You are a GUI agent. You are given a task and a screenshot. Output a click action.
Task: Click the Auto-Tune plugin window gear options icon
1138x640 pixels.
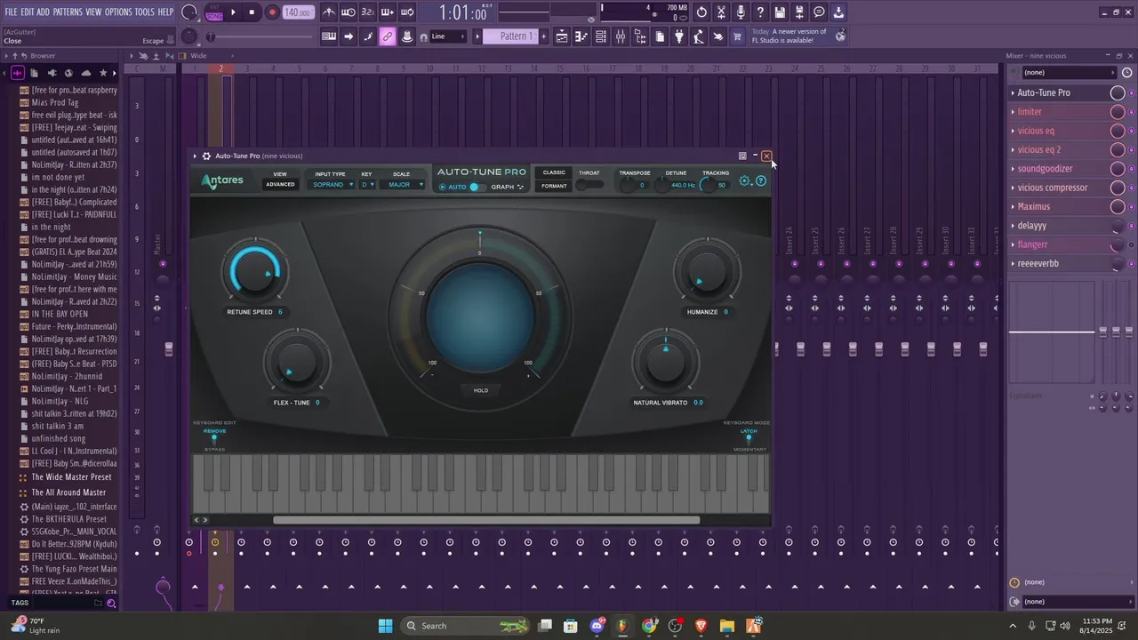click(206, 156)
